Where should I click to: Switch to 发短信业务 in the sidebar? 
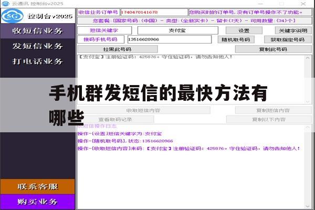point(38,46)
